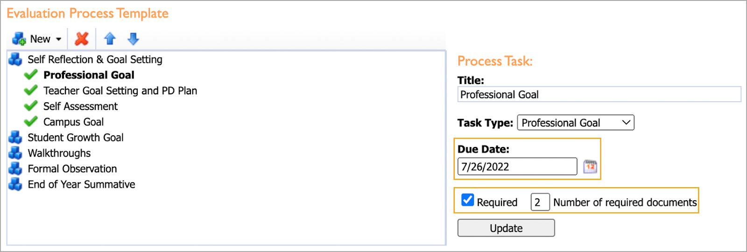Move item up with blue up arrow

[x=110, y=39]
